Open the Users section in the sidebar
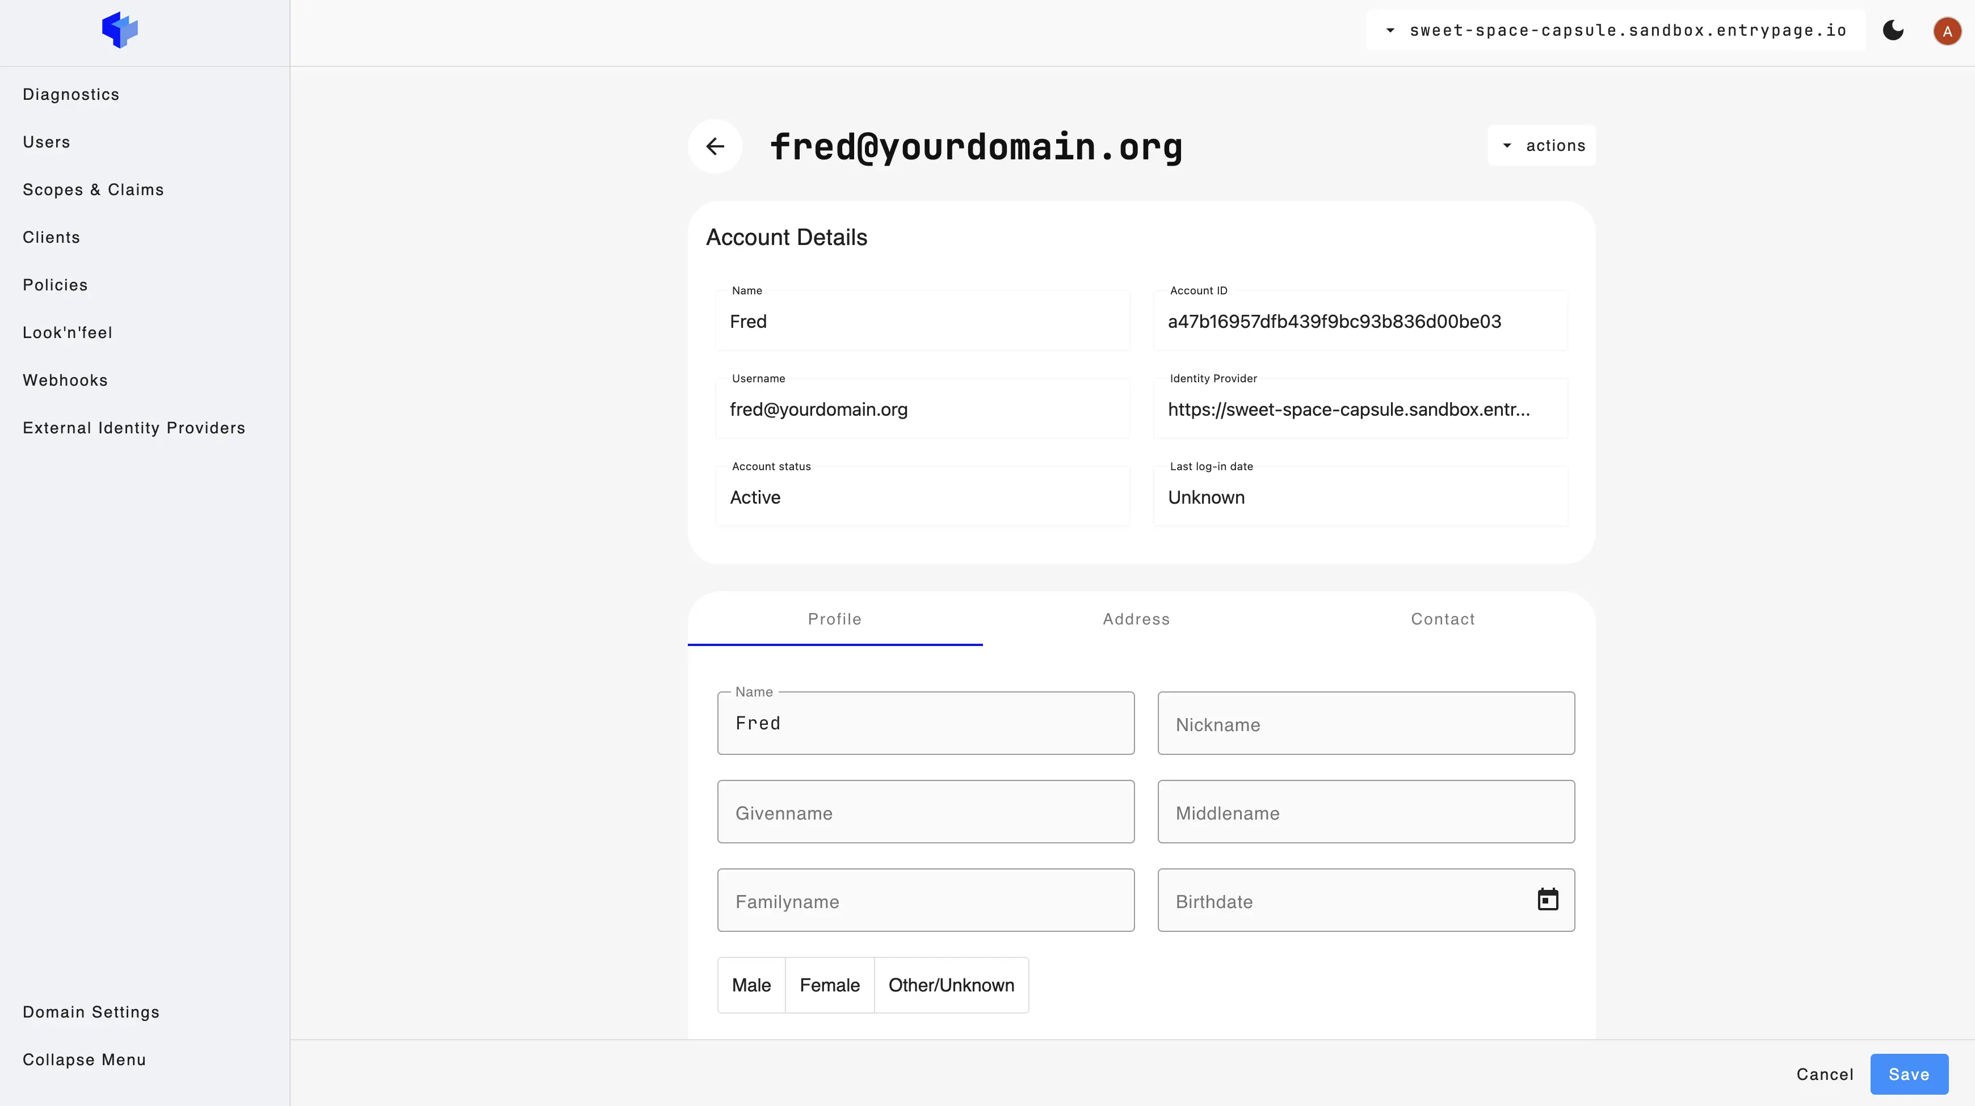The height and width of the screenshot is (1106, 1975). pos(46,142)
